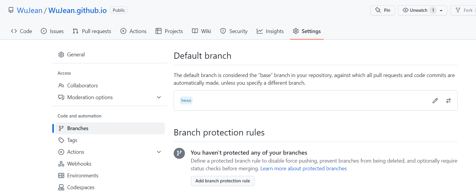Open Environments in the sidebar
The width and height of the screenshot is (476, 193).
tap(110, 176)
